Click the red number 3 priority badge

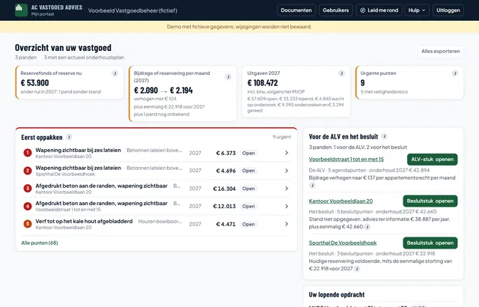28,188
